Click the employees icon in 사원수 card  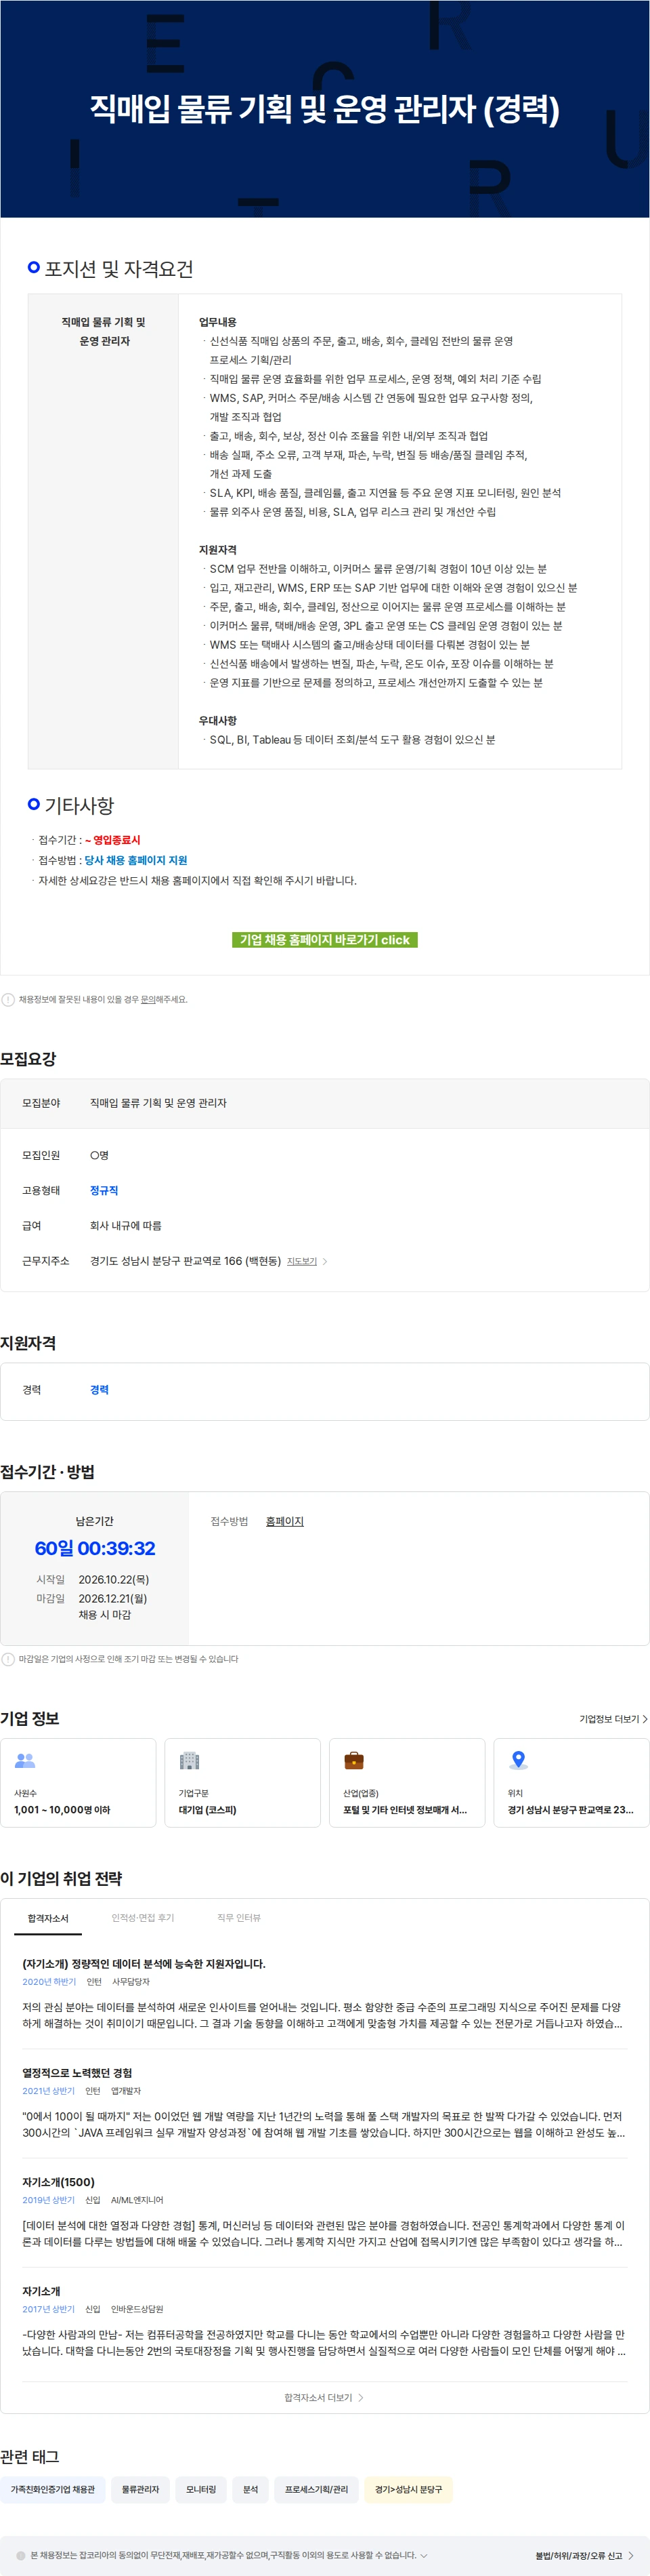tap(25, 1760)
